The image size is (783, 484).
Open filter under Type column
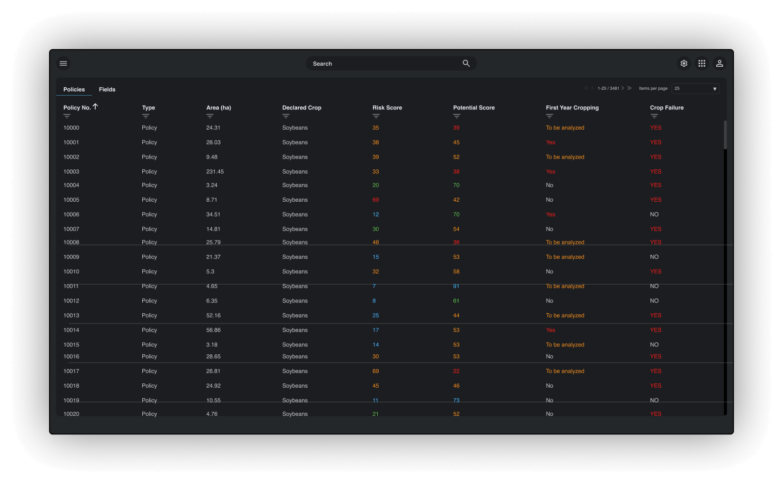[x=146, y=116]
